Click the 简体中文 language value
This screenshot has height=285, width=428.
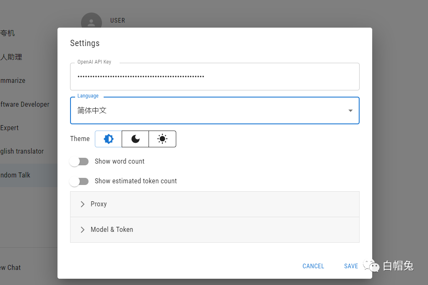[x=92, y=110]
